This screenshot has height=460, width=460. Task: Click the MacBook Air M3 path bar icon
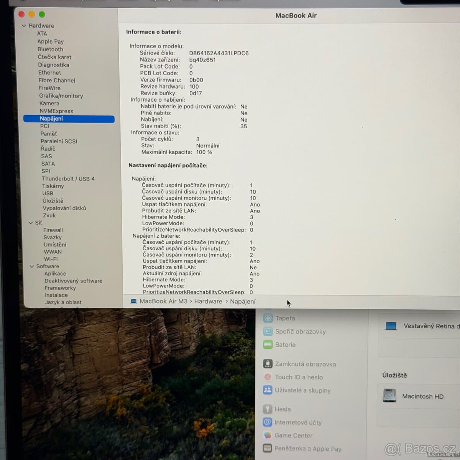point(134,301)
